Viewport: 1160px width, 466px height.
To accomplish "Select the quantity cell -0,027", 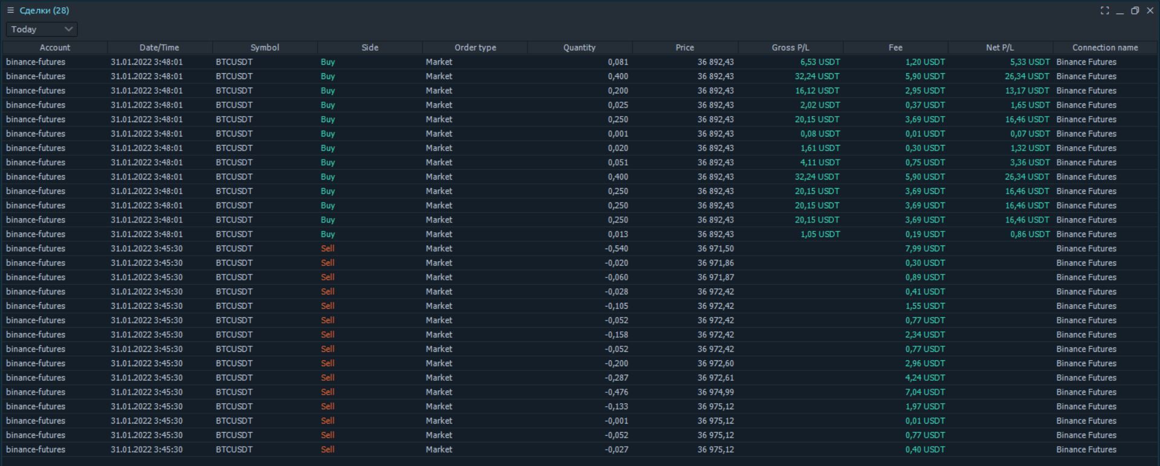I will [616, 450].
